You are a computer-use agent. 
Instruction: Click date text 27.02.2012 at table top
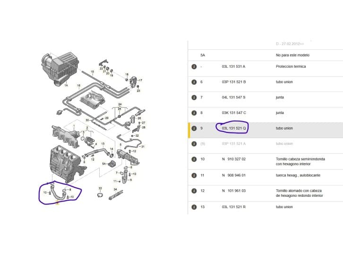(290, 44)
